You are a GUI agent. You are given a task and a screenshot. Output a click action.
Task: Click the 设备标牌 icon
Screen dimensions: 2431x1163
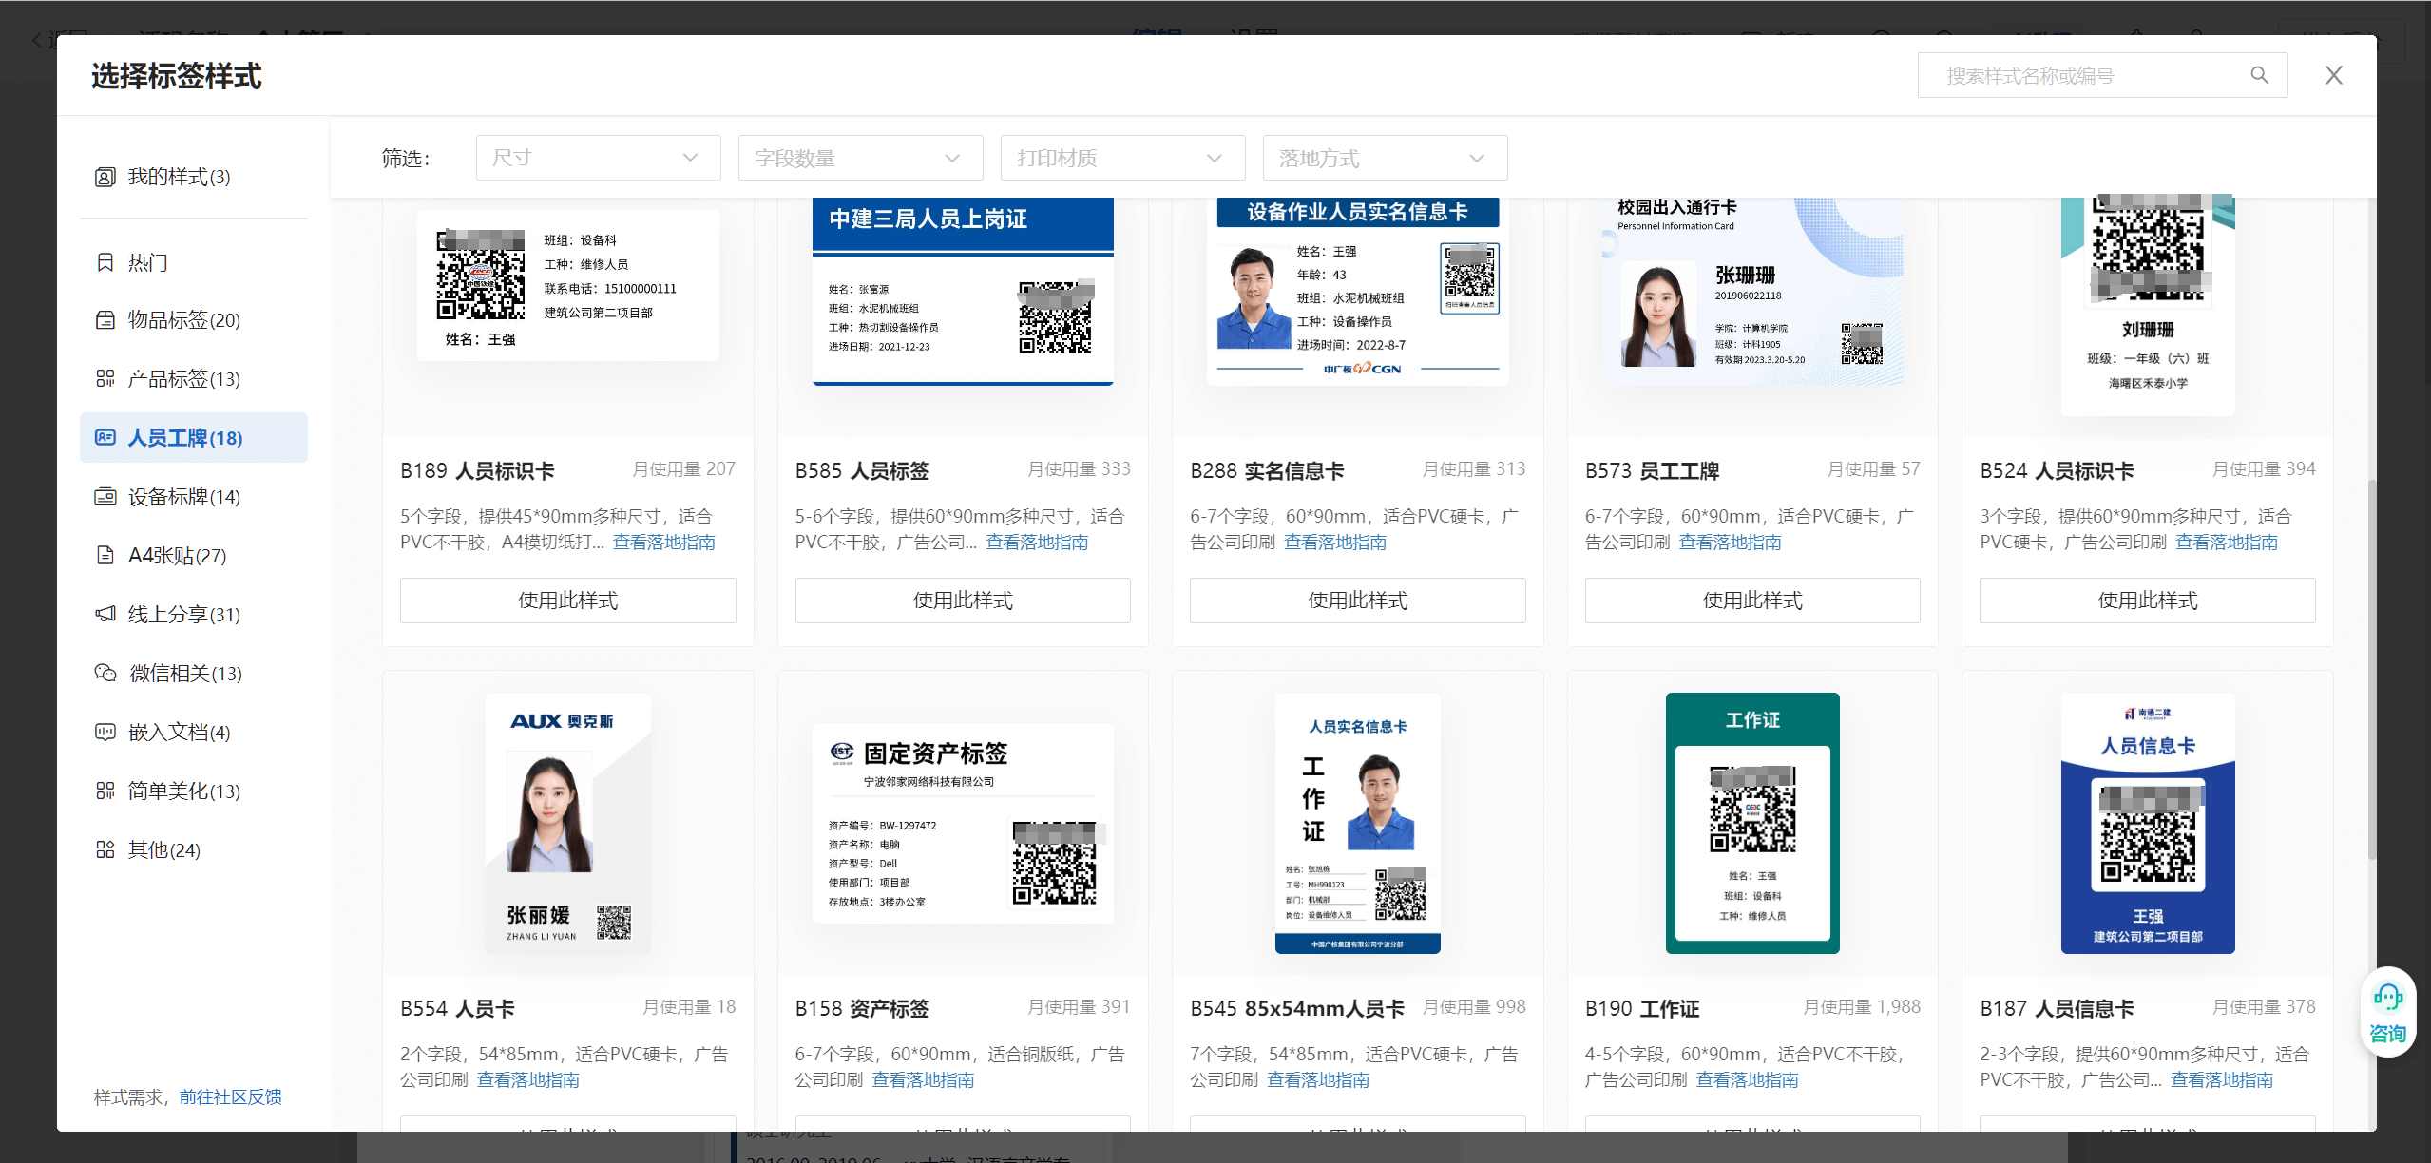click(105, 496)
